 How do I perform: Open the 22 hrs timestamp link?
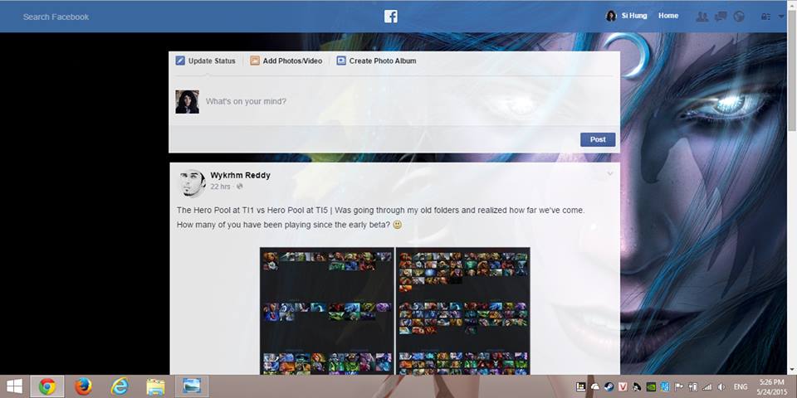click(x=221, y=187)
